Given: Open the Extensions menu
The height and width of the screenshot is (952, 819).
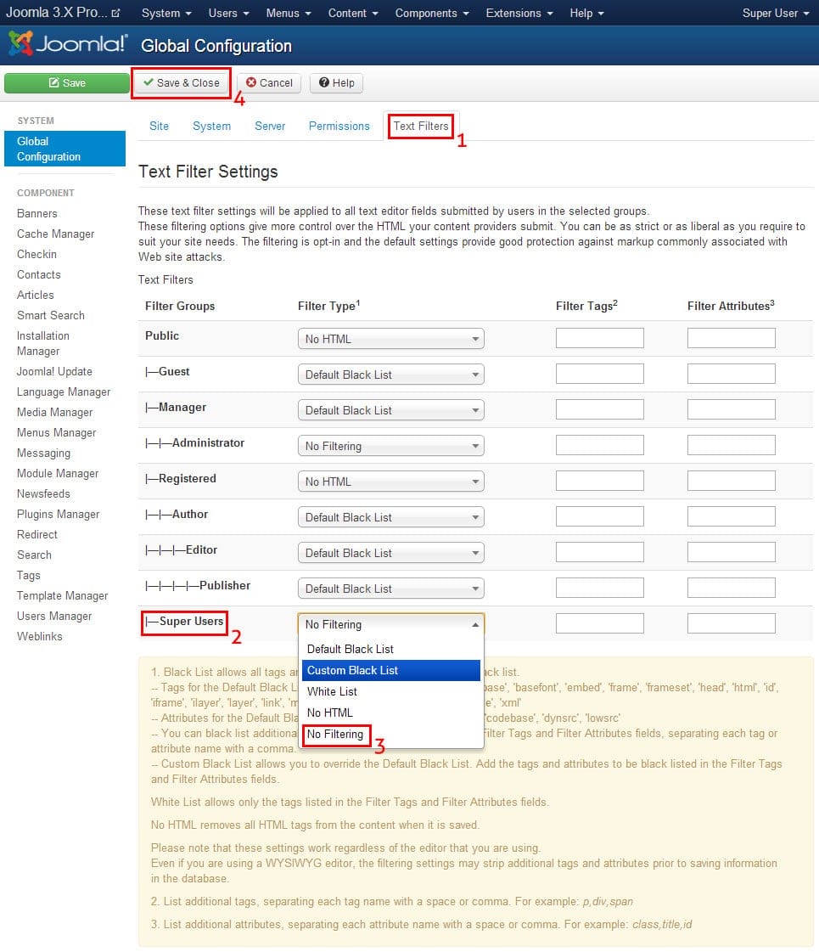Looking at the screenshot, I should (x=519, y=14).
